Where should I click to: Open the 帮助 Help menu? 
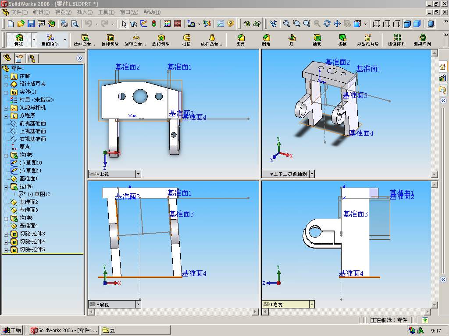152,12
